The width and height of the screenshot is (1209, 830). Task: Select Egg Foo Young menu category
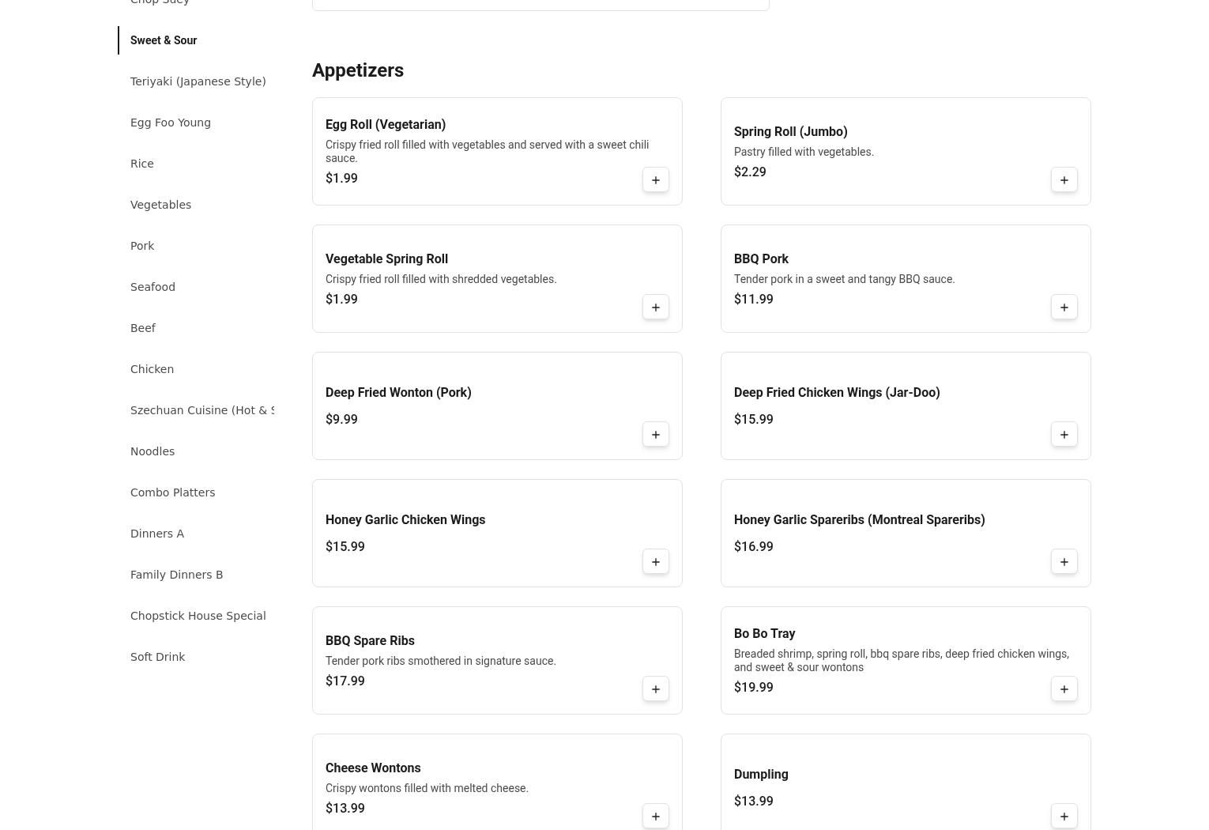coord(170,123)
